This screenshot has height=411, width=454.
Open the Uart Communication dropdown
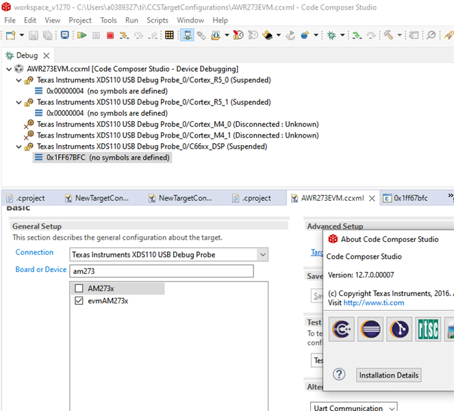coord(392,408)
